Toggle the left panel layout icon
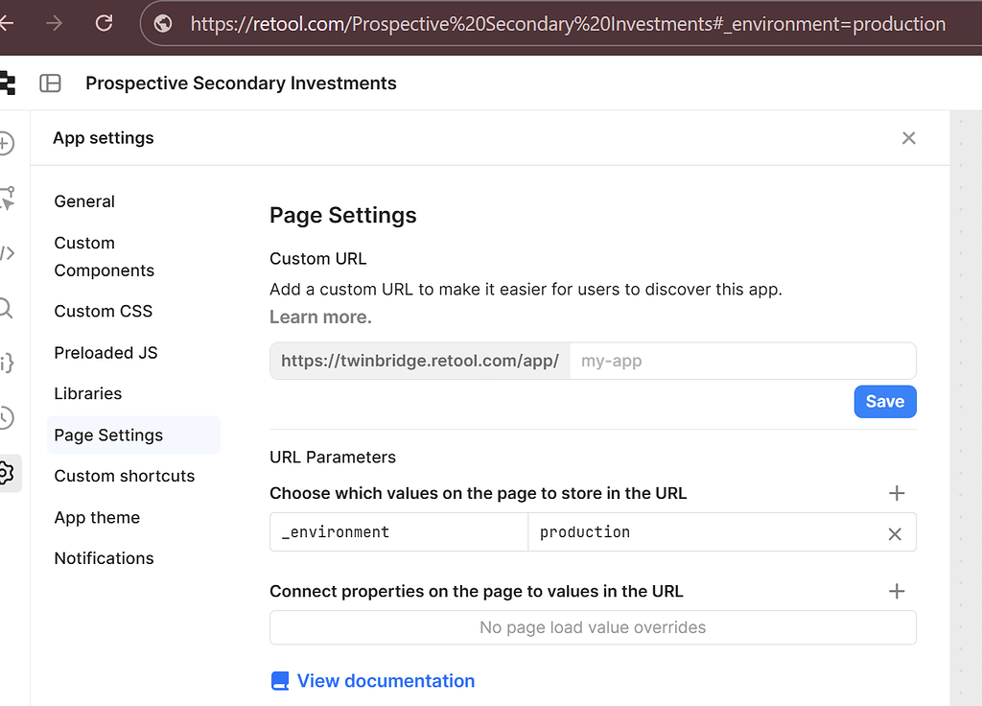The image size is (982, 706). click(x=50, y=82)
